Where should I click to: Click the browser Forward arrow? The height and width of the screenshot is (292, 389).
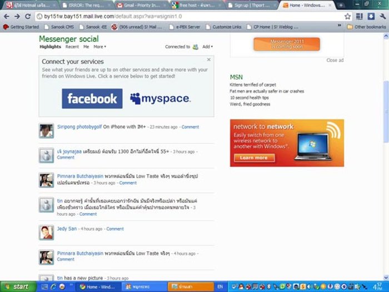(x=17, y=17)
